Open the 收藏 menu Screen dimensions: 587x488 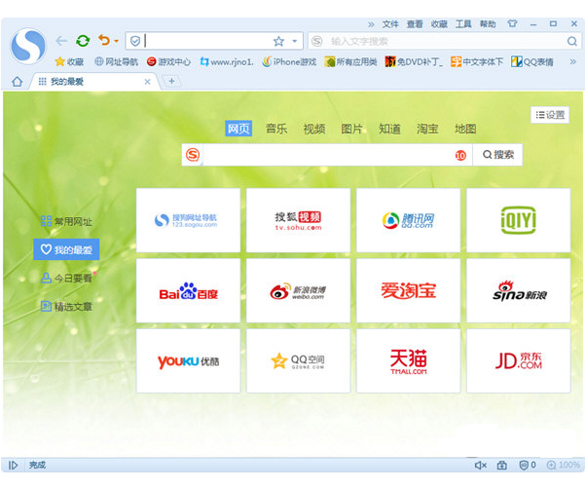(439, 24)
